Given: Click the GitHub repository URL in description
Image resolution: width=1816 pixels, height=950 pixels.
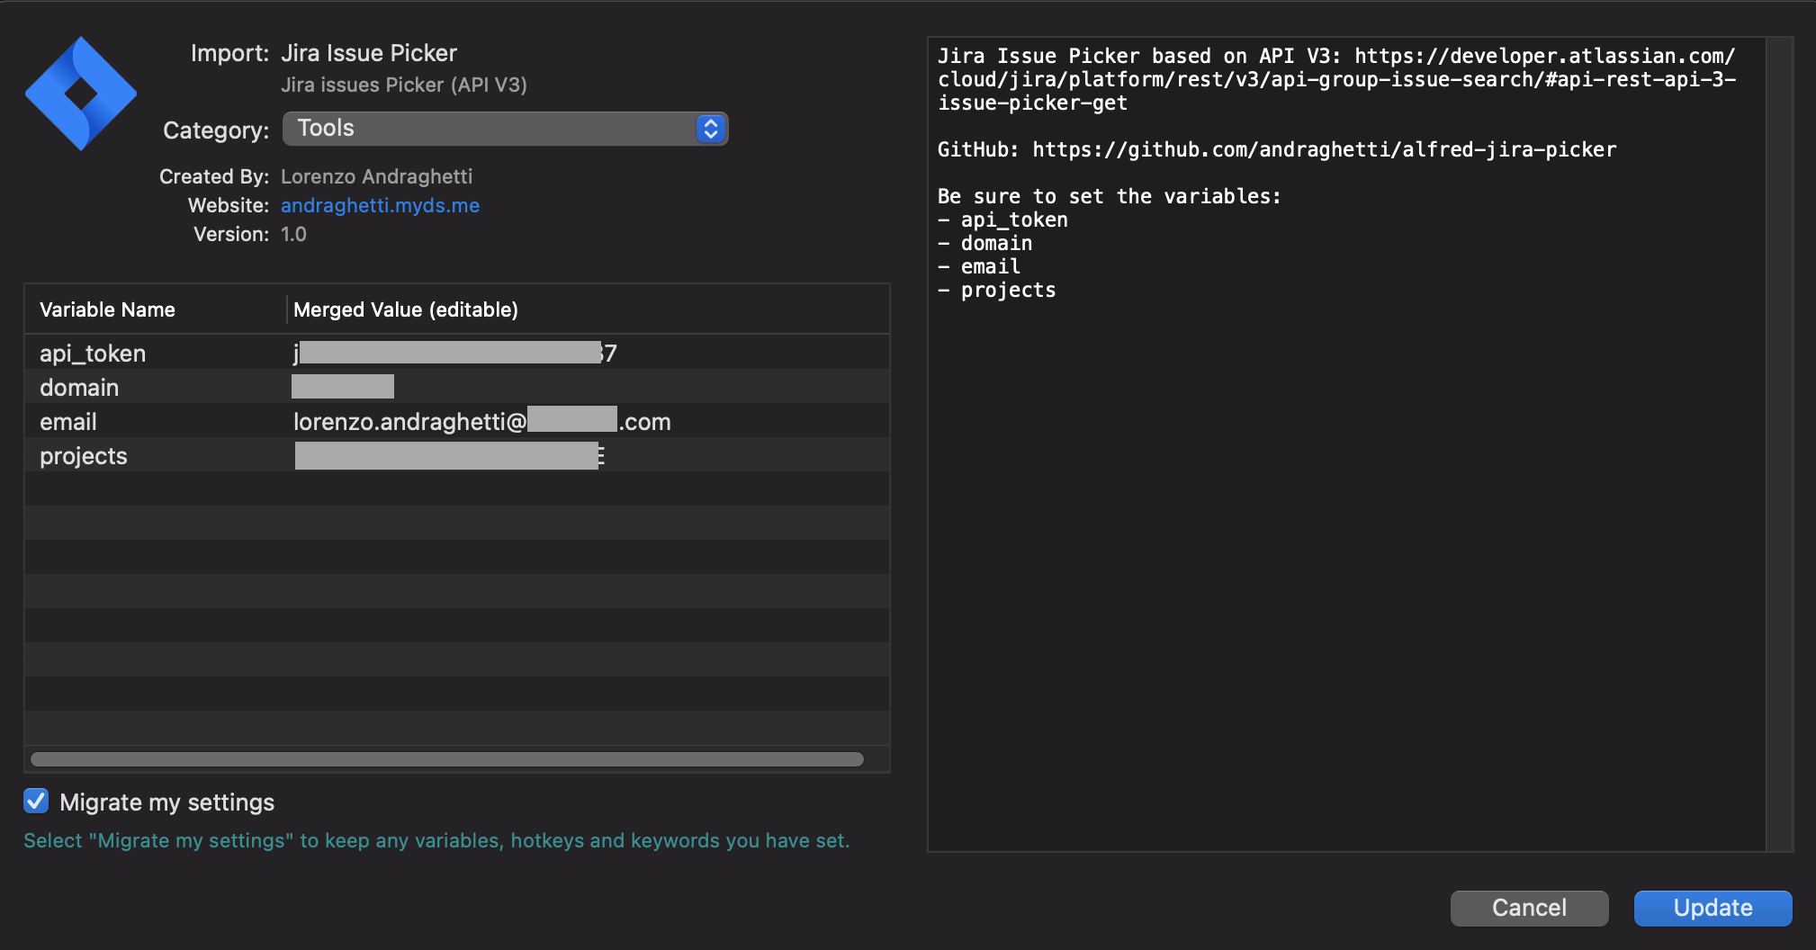Looking at the screenshot, I should (x=1323, y=149).
